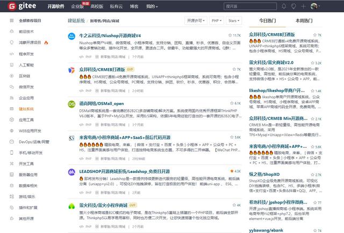Click the 应用工具 sidebar icon
Screen dimensions: 344x233
click(x=12, y=119)
